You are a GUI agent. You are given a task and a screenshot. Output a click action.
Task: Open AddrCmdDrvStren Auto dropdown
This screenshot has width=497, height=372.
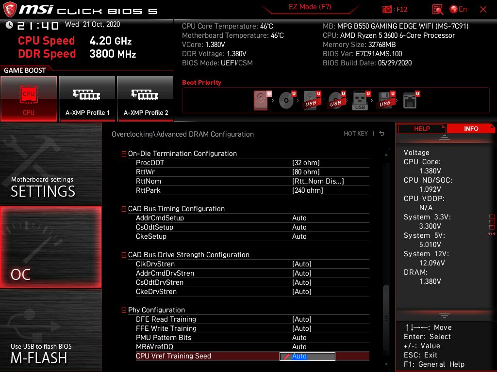pos(302,273)
